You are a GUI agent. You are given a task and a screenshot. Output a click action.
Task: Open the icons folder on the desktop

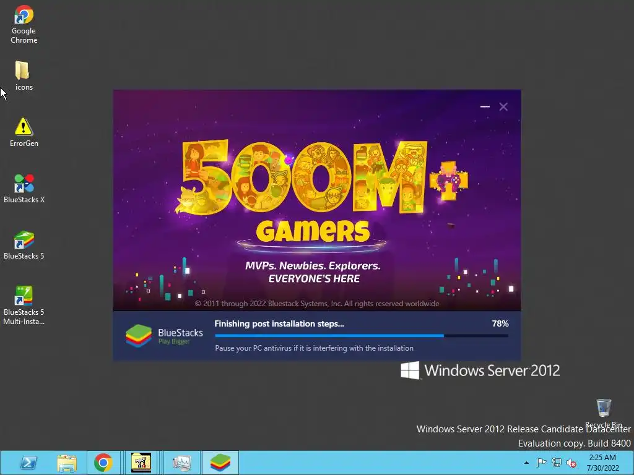click(24, 75)
